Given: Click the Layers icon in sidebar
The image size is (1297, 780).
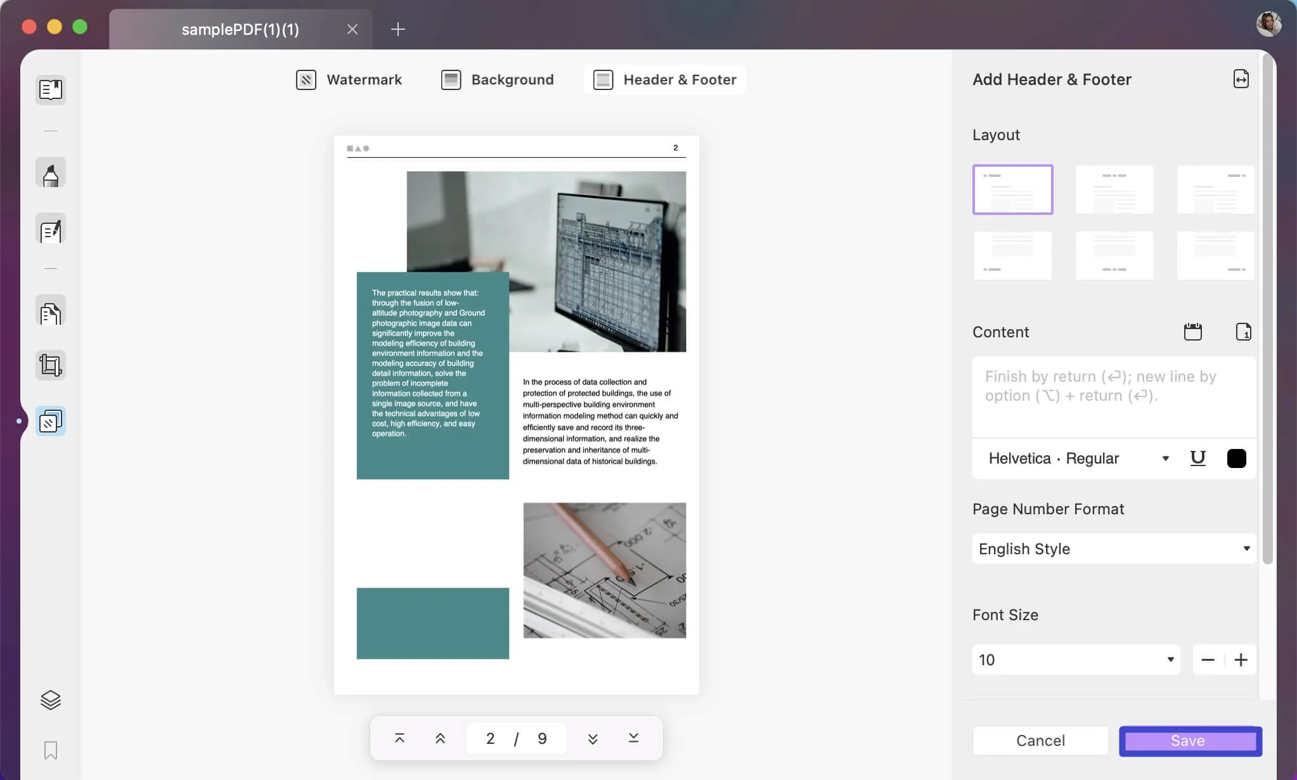Looking at the screenshot, I should pos(51,700).
